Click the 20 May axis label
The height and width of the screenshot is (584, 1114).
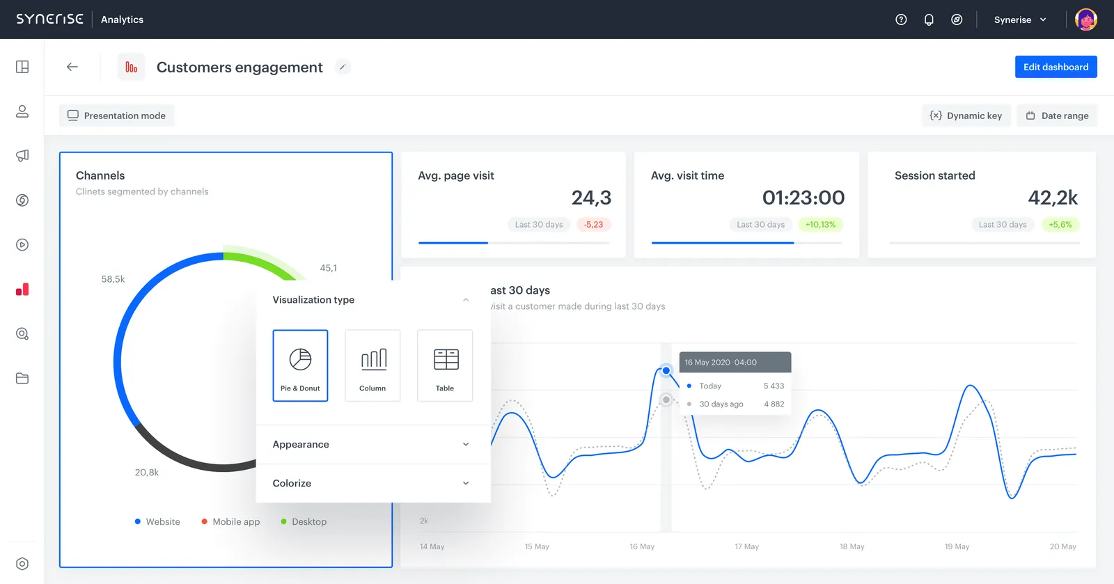pos(1062,546)
